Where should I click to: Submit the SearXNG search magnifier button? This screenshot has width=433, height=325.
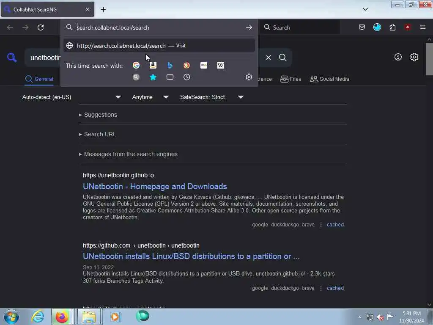282,58
